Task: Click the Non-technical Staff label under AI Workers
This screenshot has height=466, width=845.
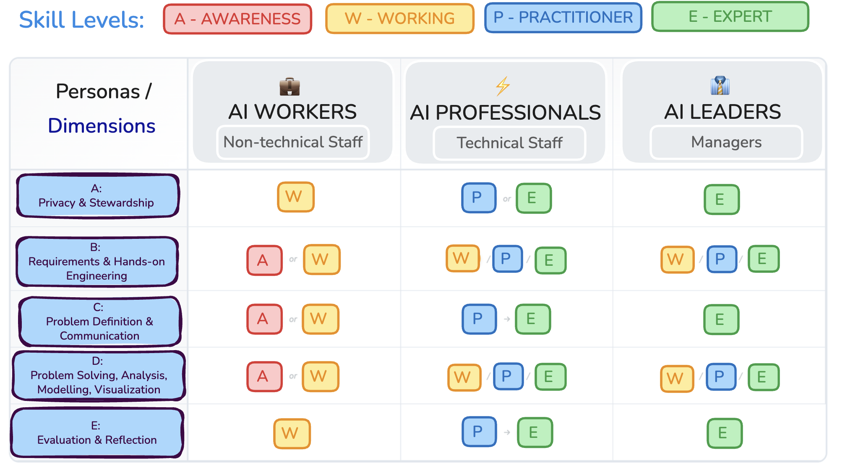Action: (x=293, y=142)
